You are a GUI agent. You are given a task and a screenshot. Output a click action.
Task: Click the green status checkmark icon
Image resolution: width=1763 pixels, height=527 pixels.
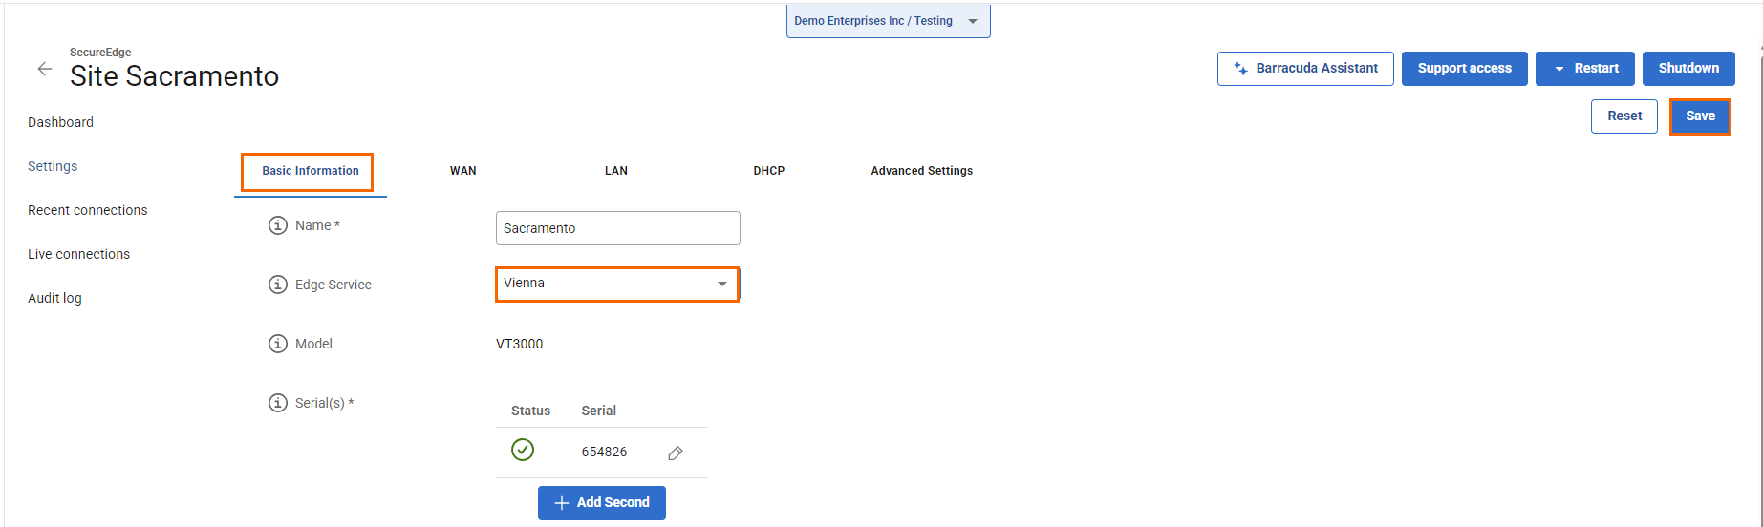coord(523,450)
